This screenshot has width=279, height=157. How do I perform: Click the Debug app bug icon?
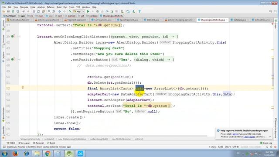(x=98, y=11)
